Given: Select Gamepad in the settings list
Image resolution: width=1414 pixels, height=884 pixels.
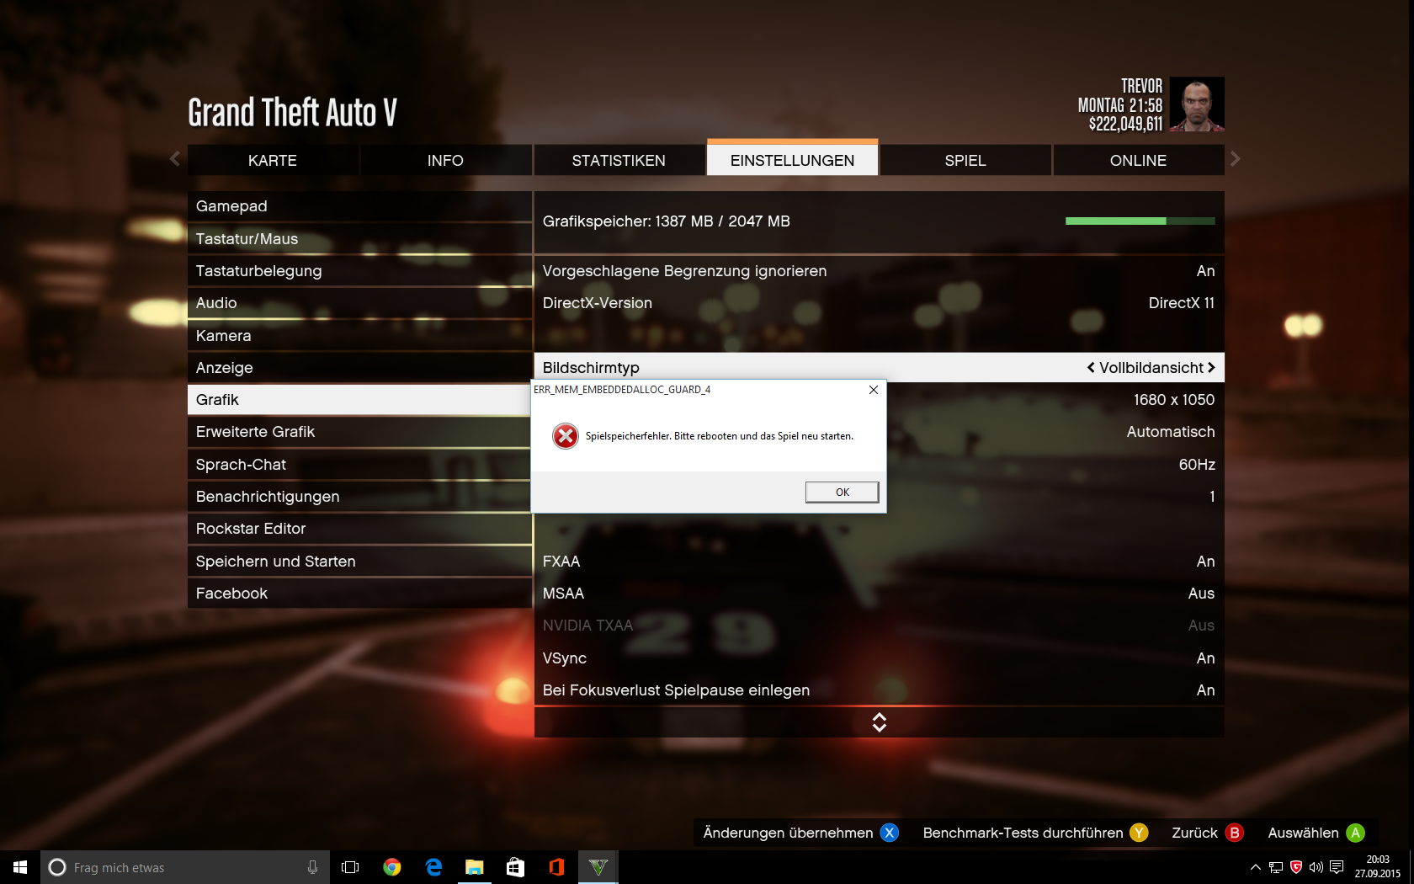Looking at the screenshot, I should tap(359, 206).
